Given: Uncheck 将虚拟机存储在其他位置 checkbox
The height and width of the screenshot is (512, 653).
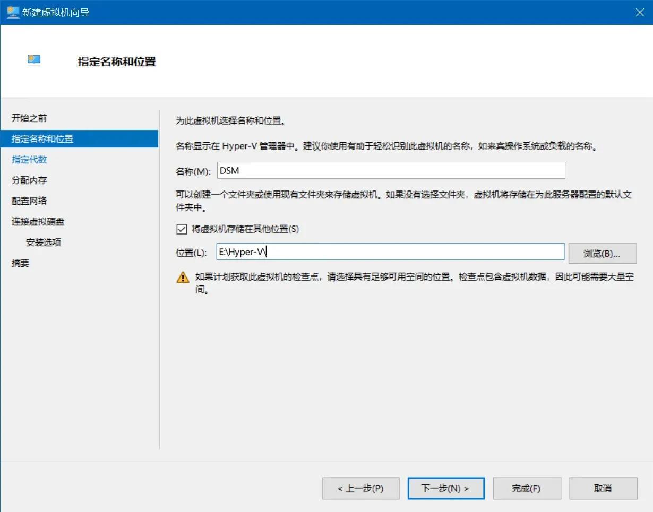Looking at the screenshot, I should pyautogui.click(x=182, y=229).
